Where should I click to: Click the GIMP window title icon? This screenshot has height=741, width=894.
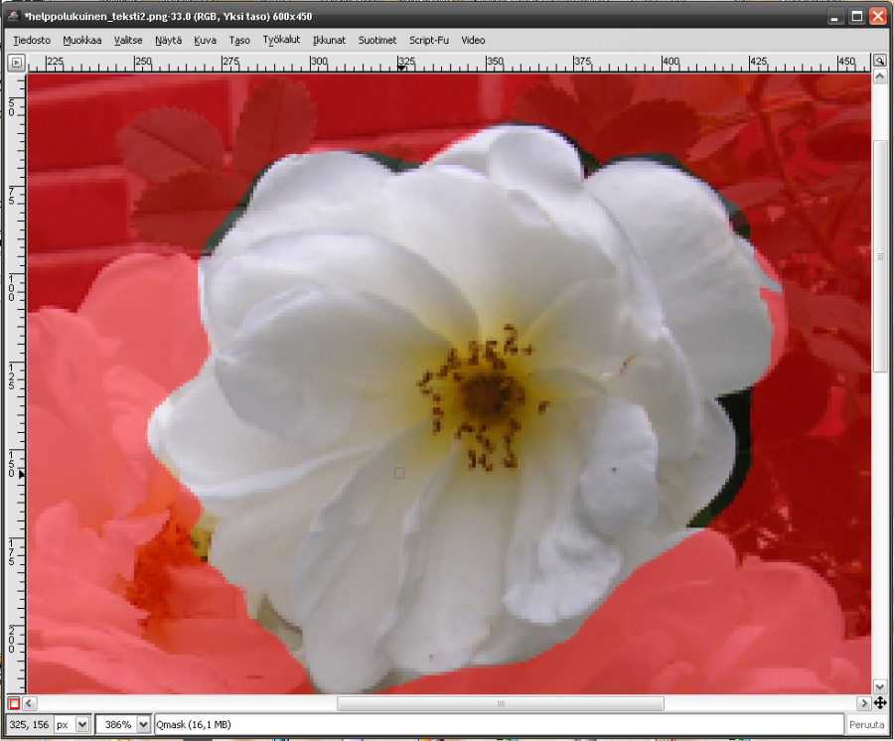14,16
